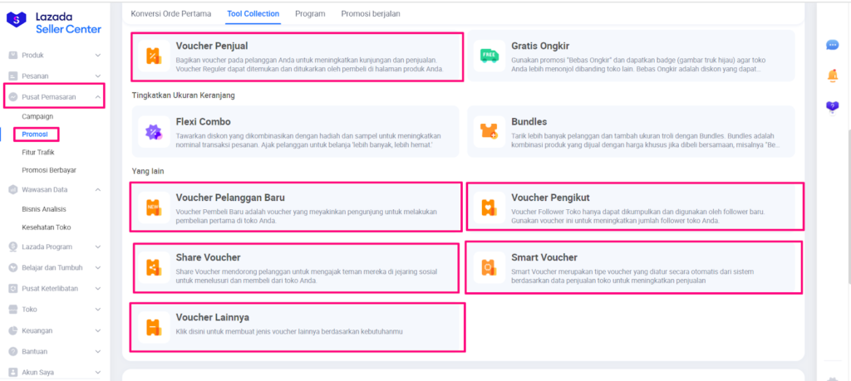Screen dimensions: 851x381
Task: Click the Voucher Penjual orange icon
Action: coord(154,56)
